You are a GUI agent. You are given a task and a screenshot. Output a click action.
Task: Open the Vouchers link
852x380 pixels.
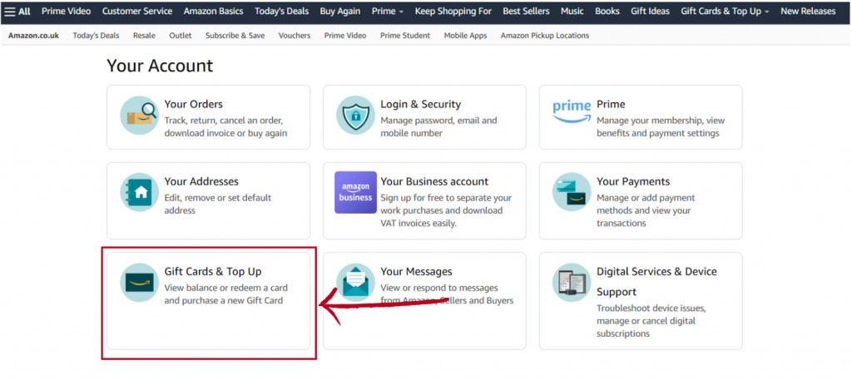pos(295,35)
